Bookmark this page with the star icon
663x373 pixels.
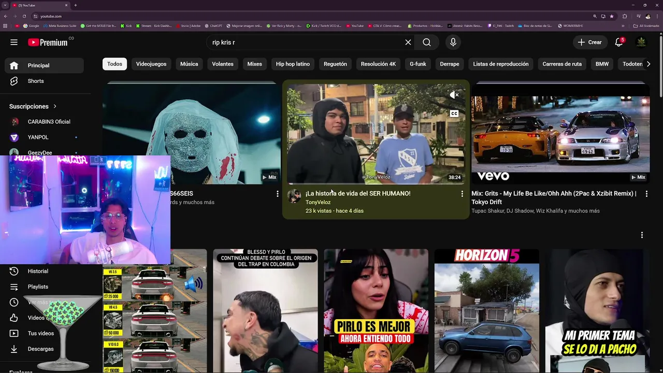[x=612, y=16]
